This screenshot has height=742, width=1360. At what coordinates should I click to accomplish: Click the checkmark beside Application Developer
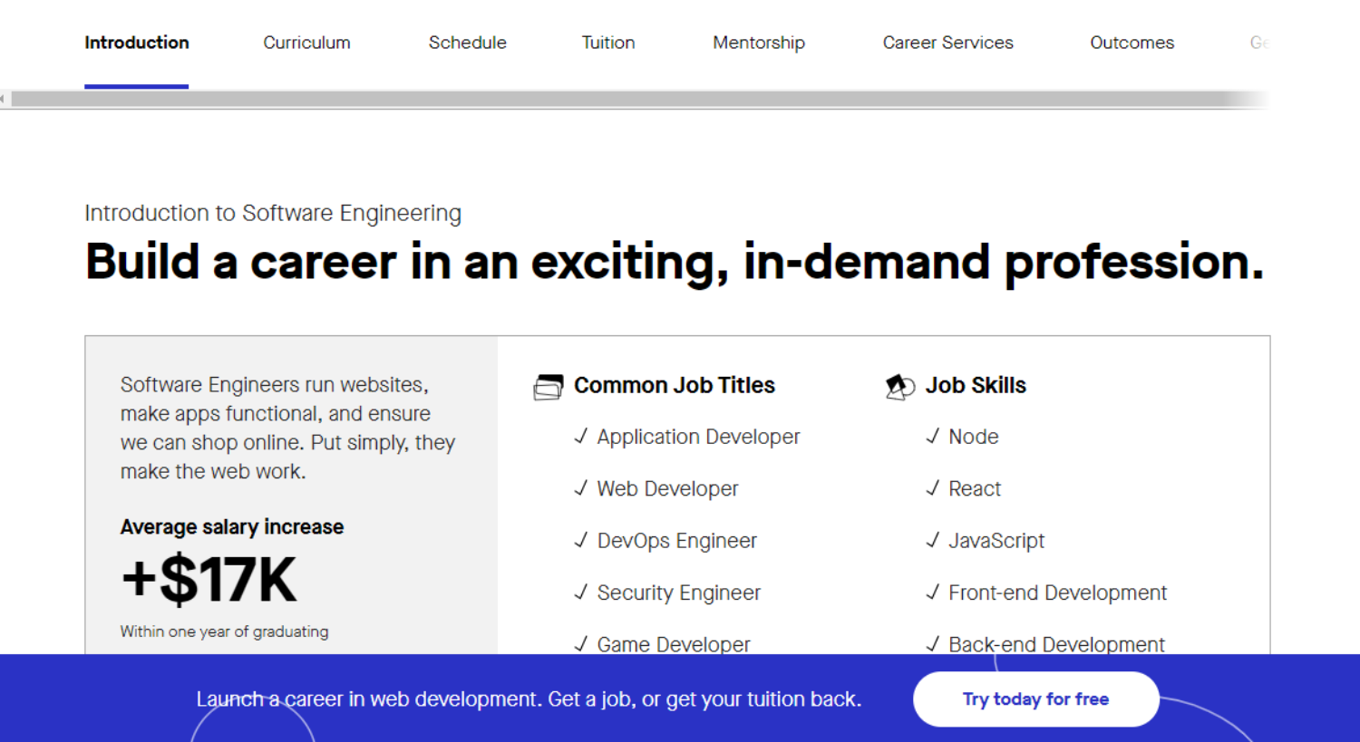coord(581,436)
